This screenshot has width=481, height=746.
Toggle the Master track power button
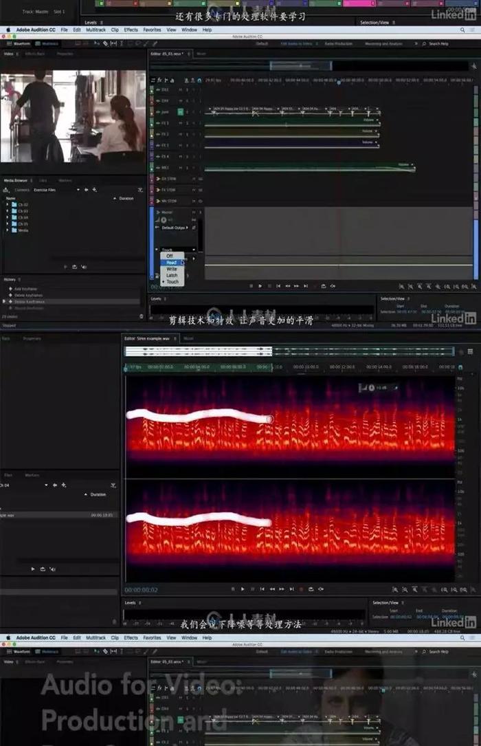click(x=164, y=220)
